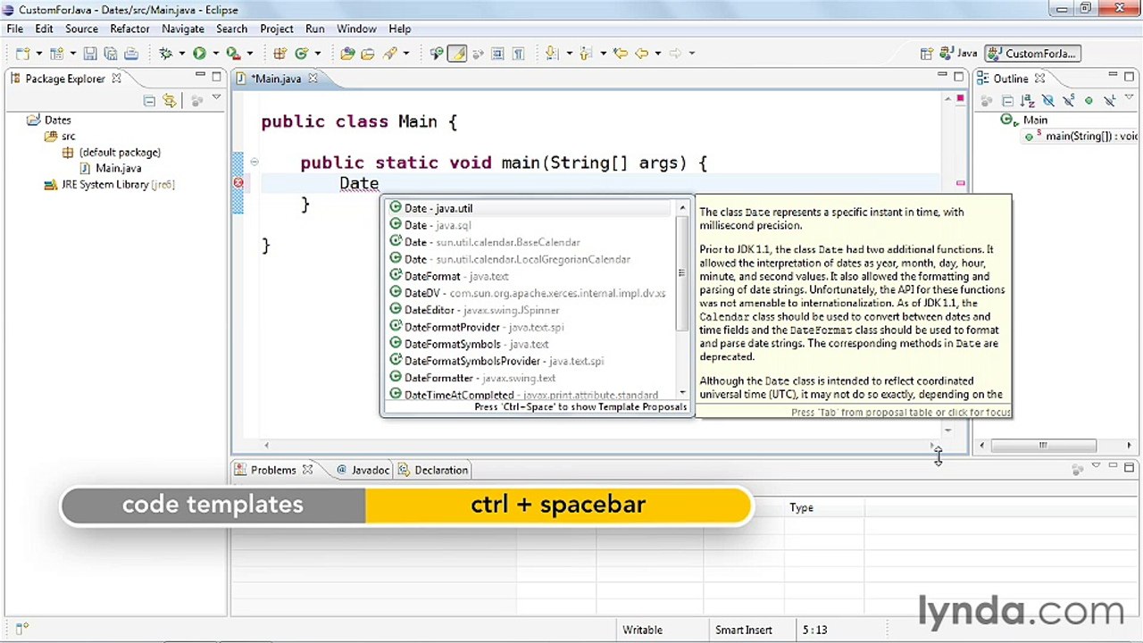The height and width of the screenshot is (643, 1143).
Task: Click the Open Task folder icon
Action: [367, 54]
